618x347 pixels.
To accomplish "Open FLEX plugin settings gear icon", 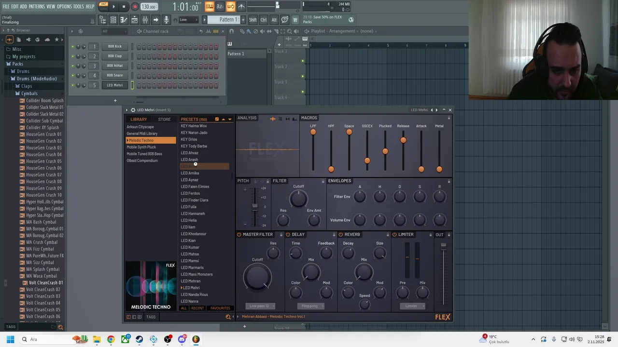I will point(133,110).
